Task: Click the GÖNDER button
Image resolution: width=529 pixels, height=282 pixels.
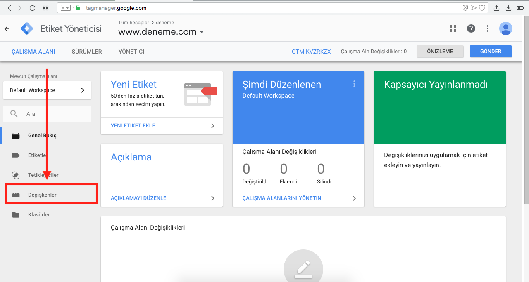Action: tap(491, 52)
